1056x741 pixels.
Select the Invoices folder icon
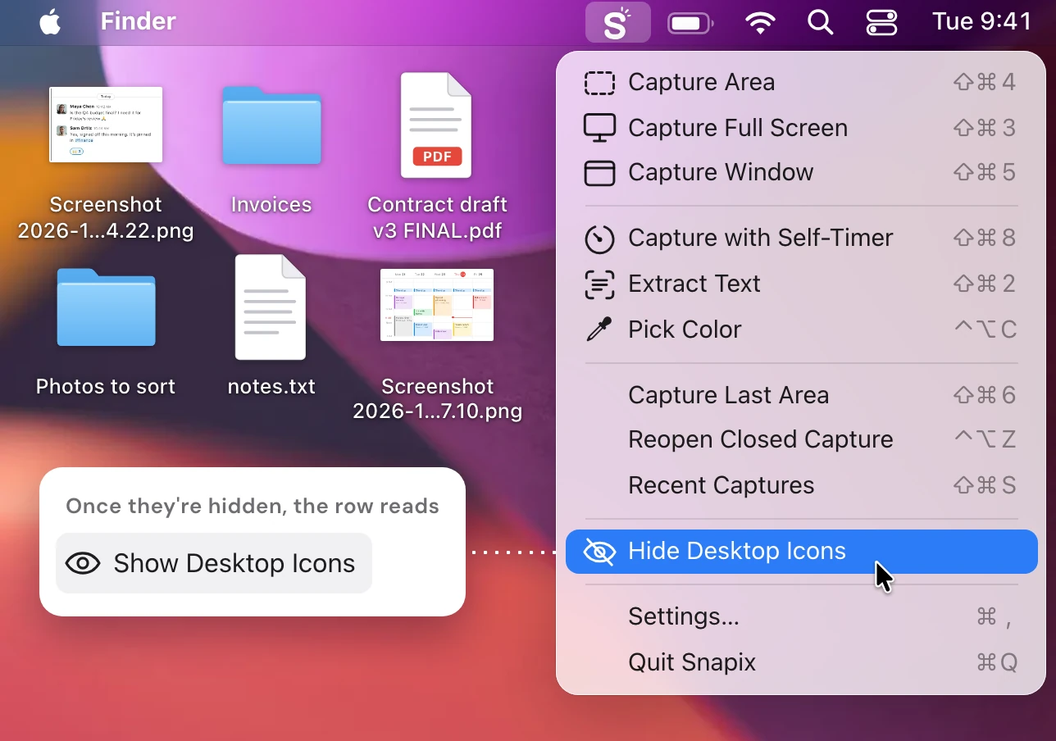click(271, 125)
